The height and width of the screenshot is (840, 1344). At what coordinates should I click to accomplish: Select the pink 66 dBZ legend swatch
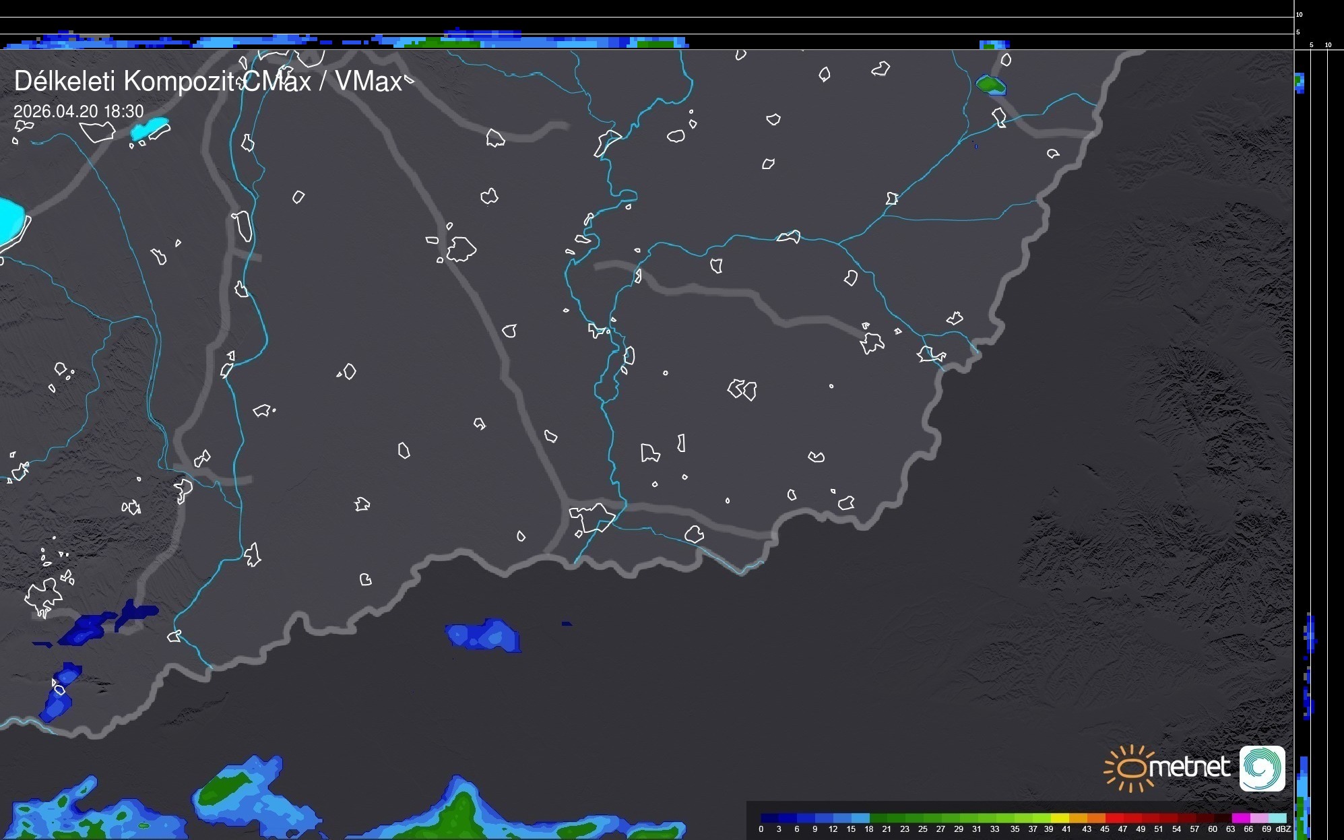click(1258, 818)
